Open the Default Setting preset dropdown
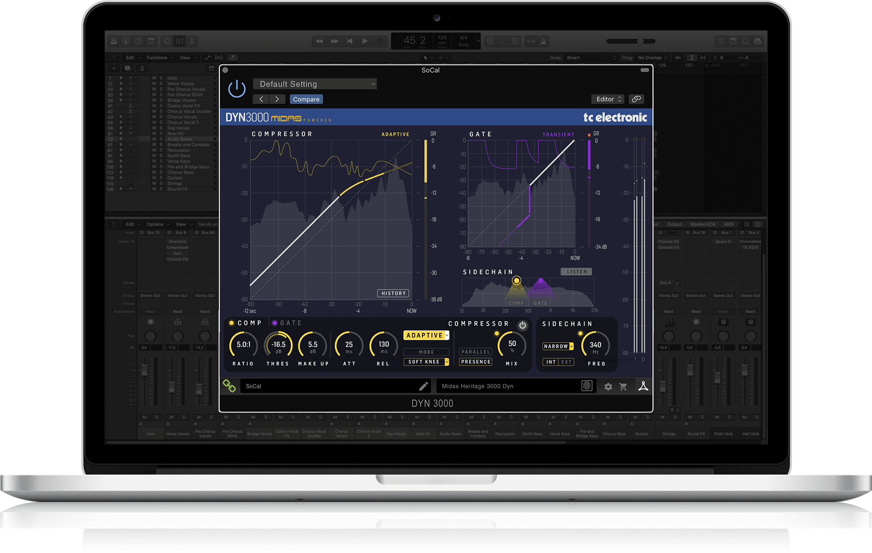The image size is (872, 553). (315, 84)
